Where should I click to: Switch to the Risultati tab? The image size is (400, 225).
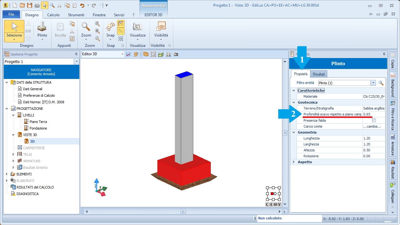click(319, 74)
